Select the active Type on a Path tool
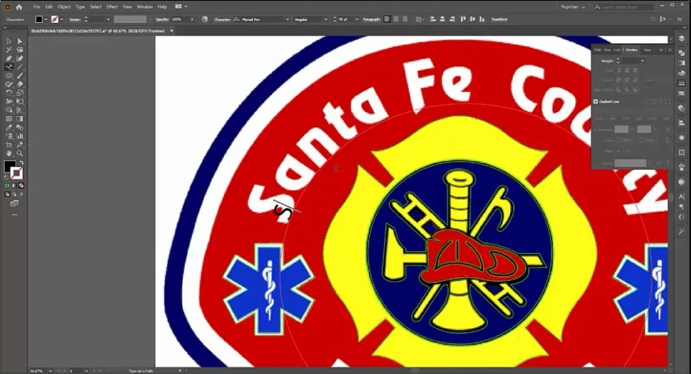The width and height of the screenshot is (691, 374). [9, 67]
